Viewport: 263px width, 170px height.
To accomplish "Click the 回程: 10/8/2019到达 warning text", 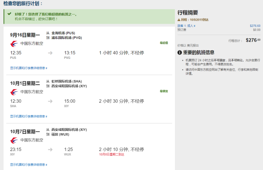I will (x=195, y=20).
